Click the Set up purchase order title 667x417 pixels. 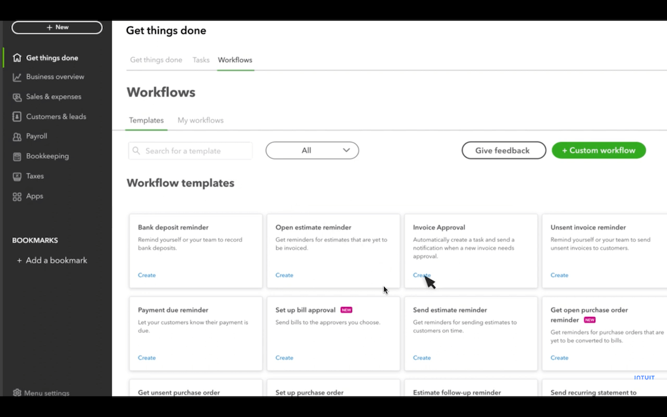310,393
